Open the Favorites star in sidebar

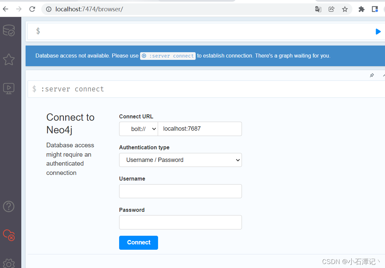pyautogui.click(x=9, y=60)
